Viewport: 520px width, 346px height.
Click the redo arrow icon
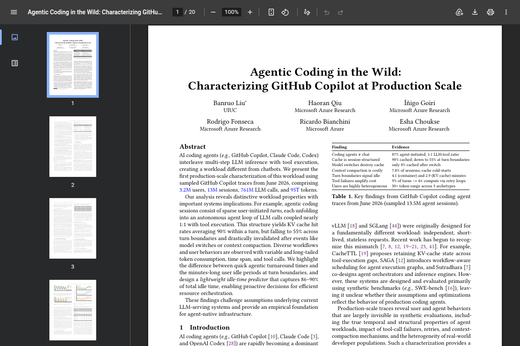tap(341, 12)
